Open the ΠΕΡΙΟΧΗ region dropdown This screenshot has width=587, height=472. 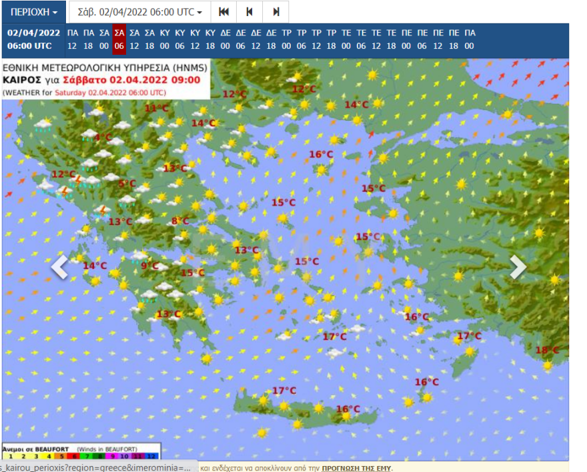click(33, 12)
